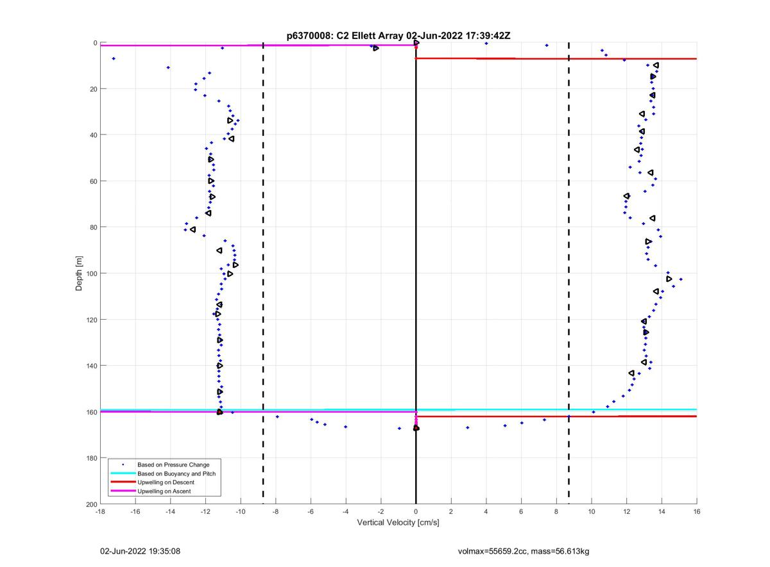
Task: Click the timestamp '02-Jun-2022 19:35:08'
Action: tap(140, 551)
